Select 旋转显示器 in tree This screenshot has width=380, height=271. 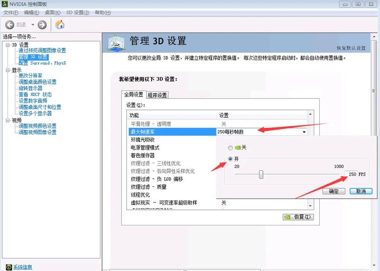pos(30,88)
